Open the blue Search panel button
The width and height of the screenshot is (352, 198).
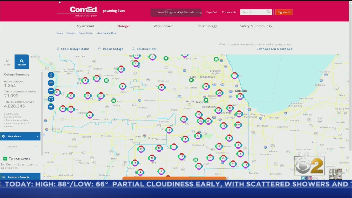[x=22, y=62]
